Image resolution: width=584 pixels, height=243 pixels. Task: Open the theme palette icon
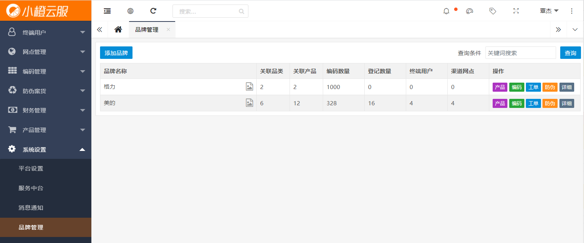[x=470, y=11]
